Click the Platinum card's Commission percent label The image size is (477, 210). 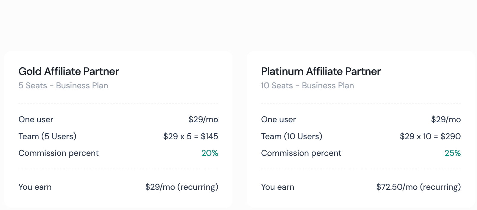pyautogui.click(x=301, y=153)
